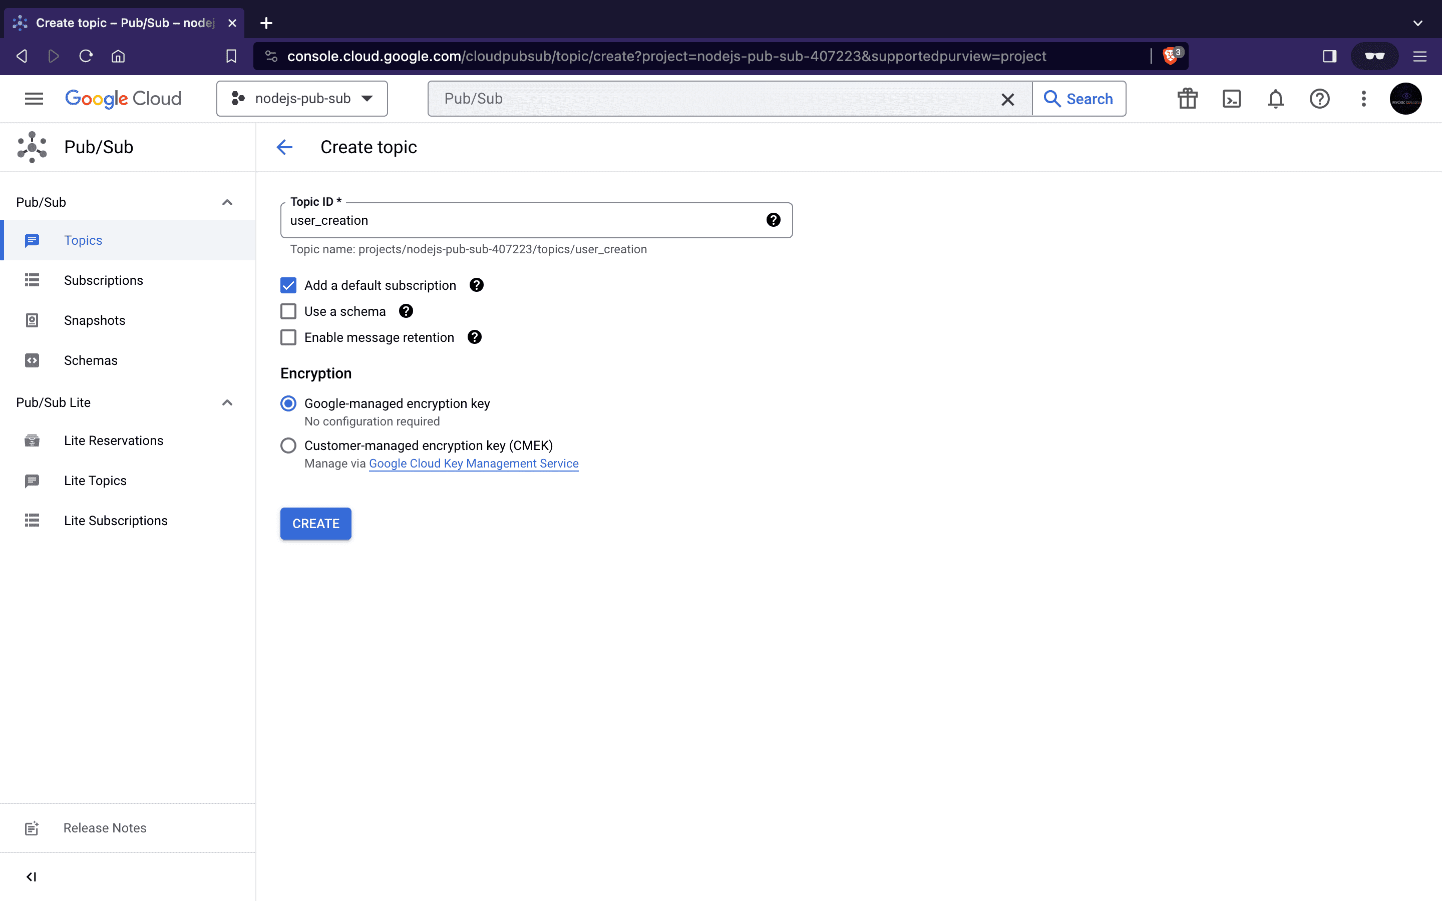This screenshot has height=901, width=1442.
Task: Enable the Enable message retention checkbox
Action: tap(288, 337)
